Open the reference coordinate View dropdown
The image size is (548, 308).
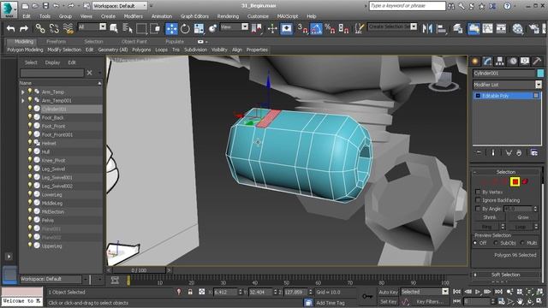(234, 27)
